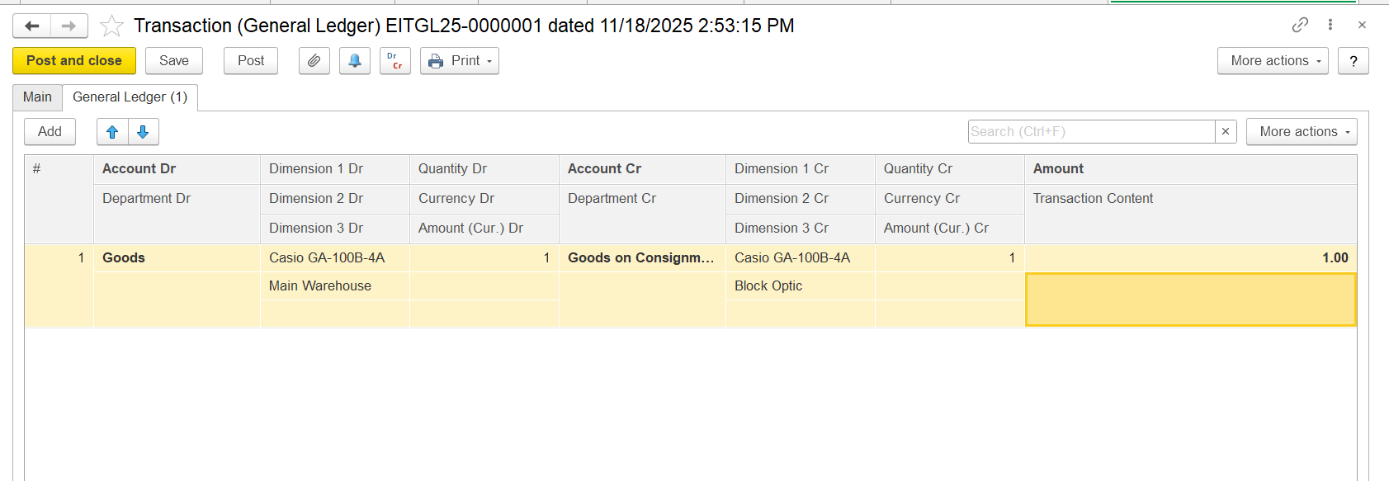Move row up with blue arrow

pos(113,132)
